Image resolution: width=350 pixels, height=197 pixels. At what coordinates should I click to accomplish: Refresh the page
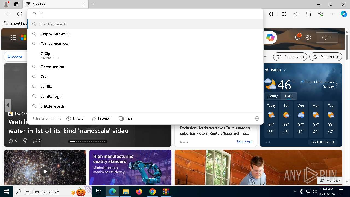click(x=20, y=14)
